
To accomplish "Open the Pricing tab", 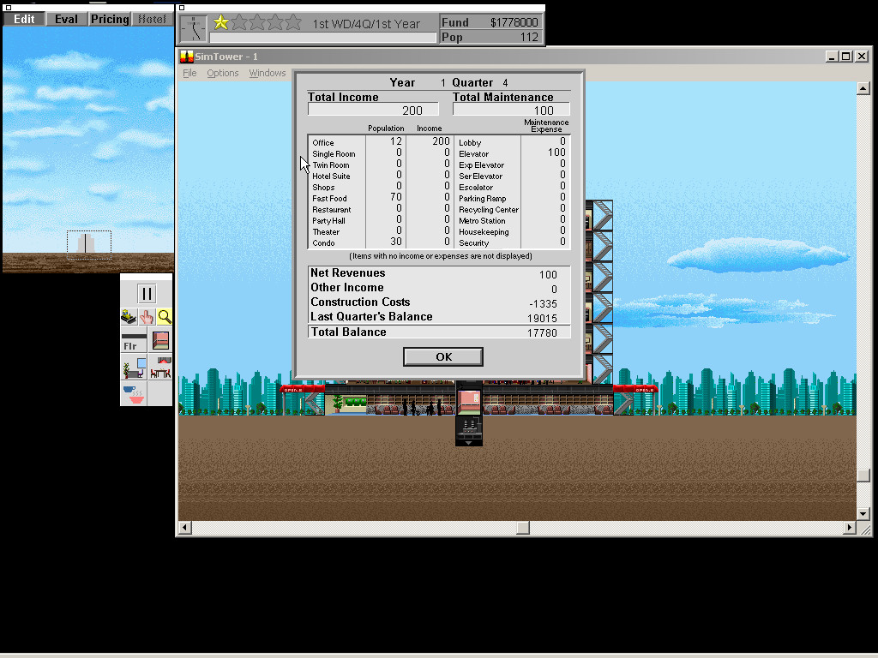I will pos(110,19).
